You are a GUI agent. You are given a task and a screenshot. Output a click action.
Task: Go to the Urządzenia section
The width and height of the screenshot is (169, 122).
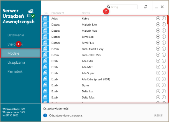click(x=16, y=62)
